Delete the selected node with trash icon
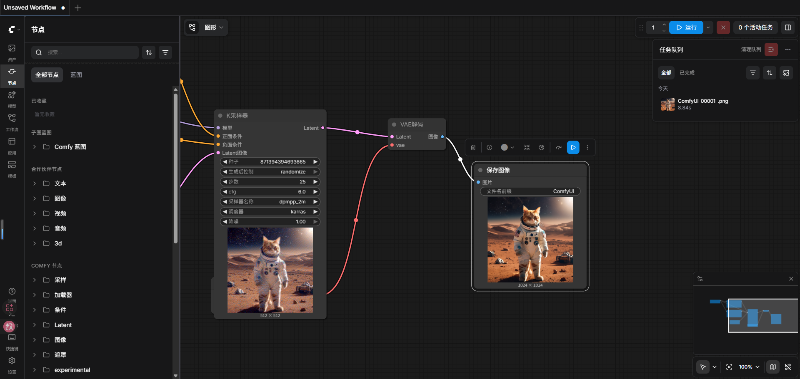The height and width of the screenshot is (379, 800). tap(473, 147)
